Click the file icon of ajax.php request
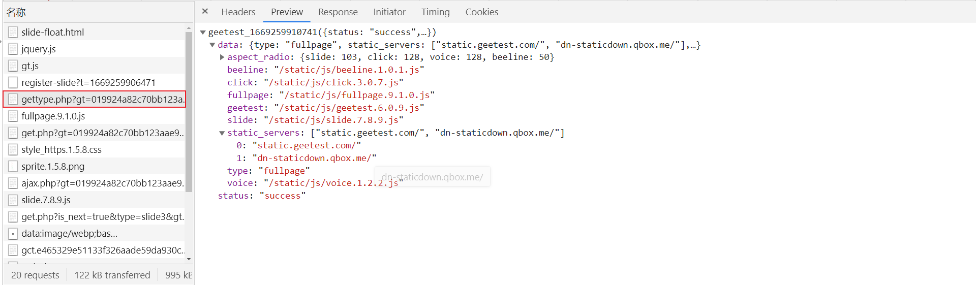 coord(13,183)
